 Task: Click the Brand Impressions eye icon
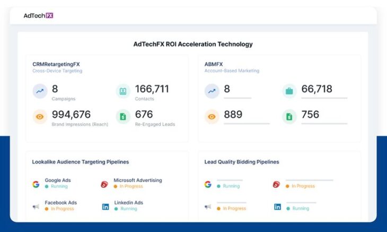pyautogui.click(x=40, y=117)
